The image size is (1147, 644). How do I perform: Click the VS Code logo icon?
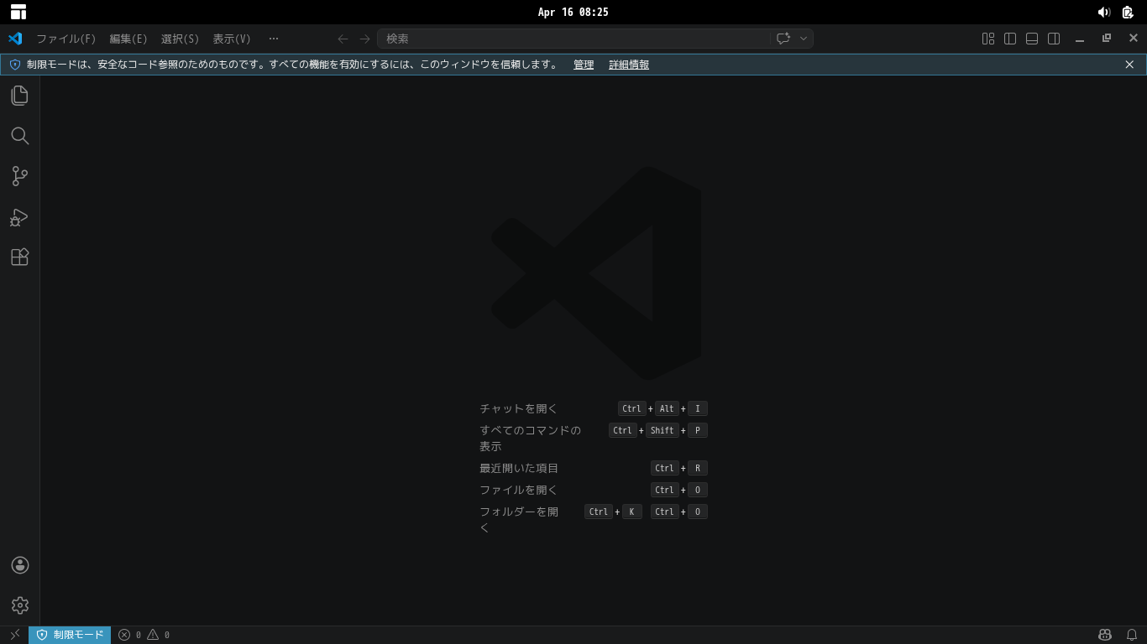tap(15, 39)
